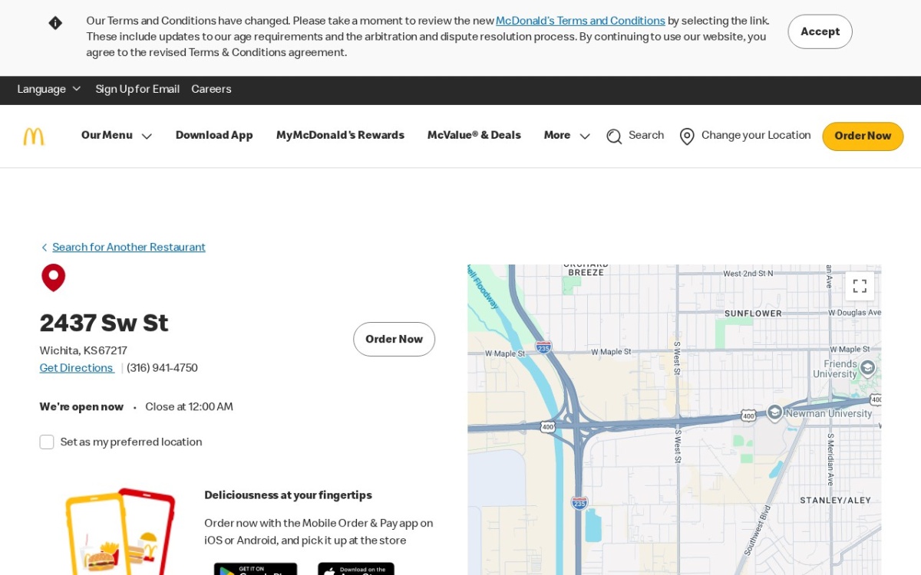The width and height of the screenshot is (921, 575).
Task: Open the Careers link
Action: click(211, 90)
